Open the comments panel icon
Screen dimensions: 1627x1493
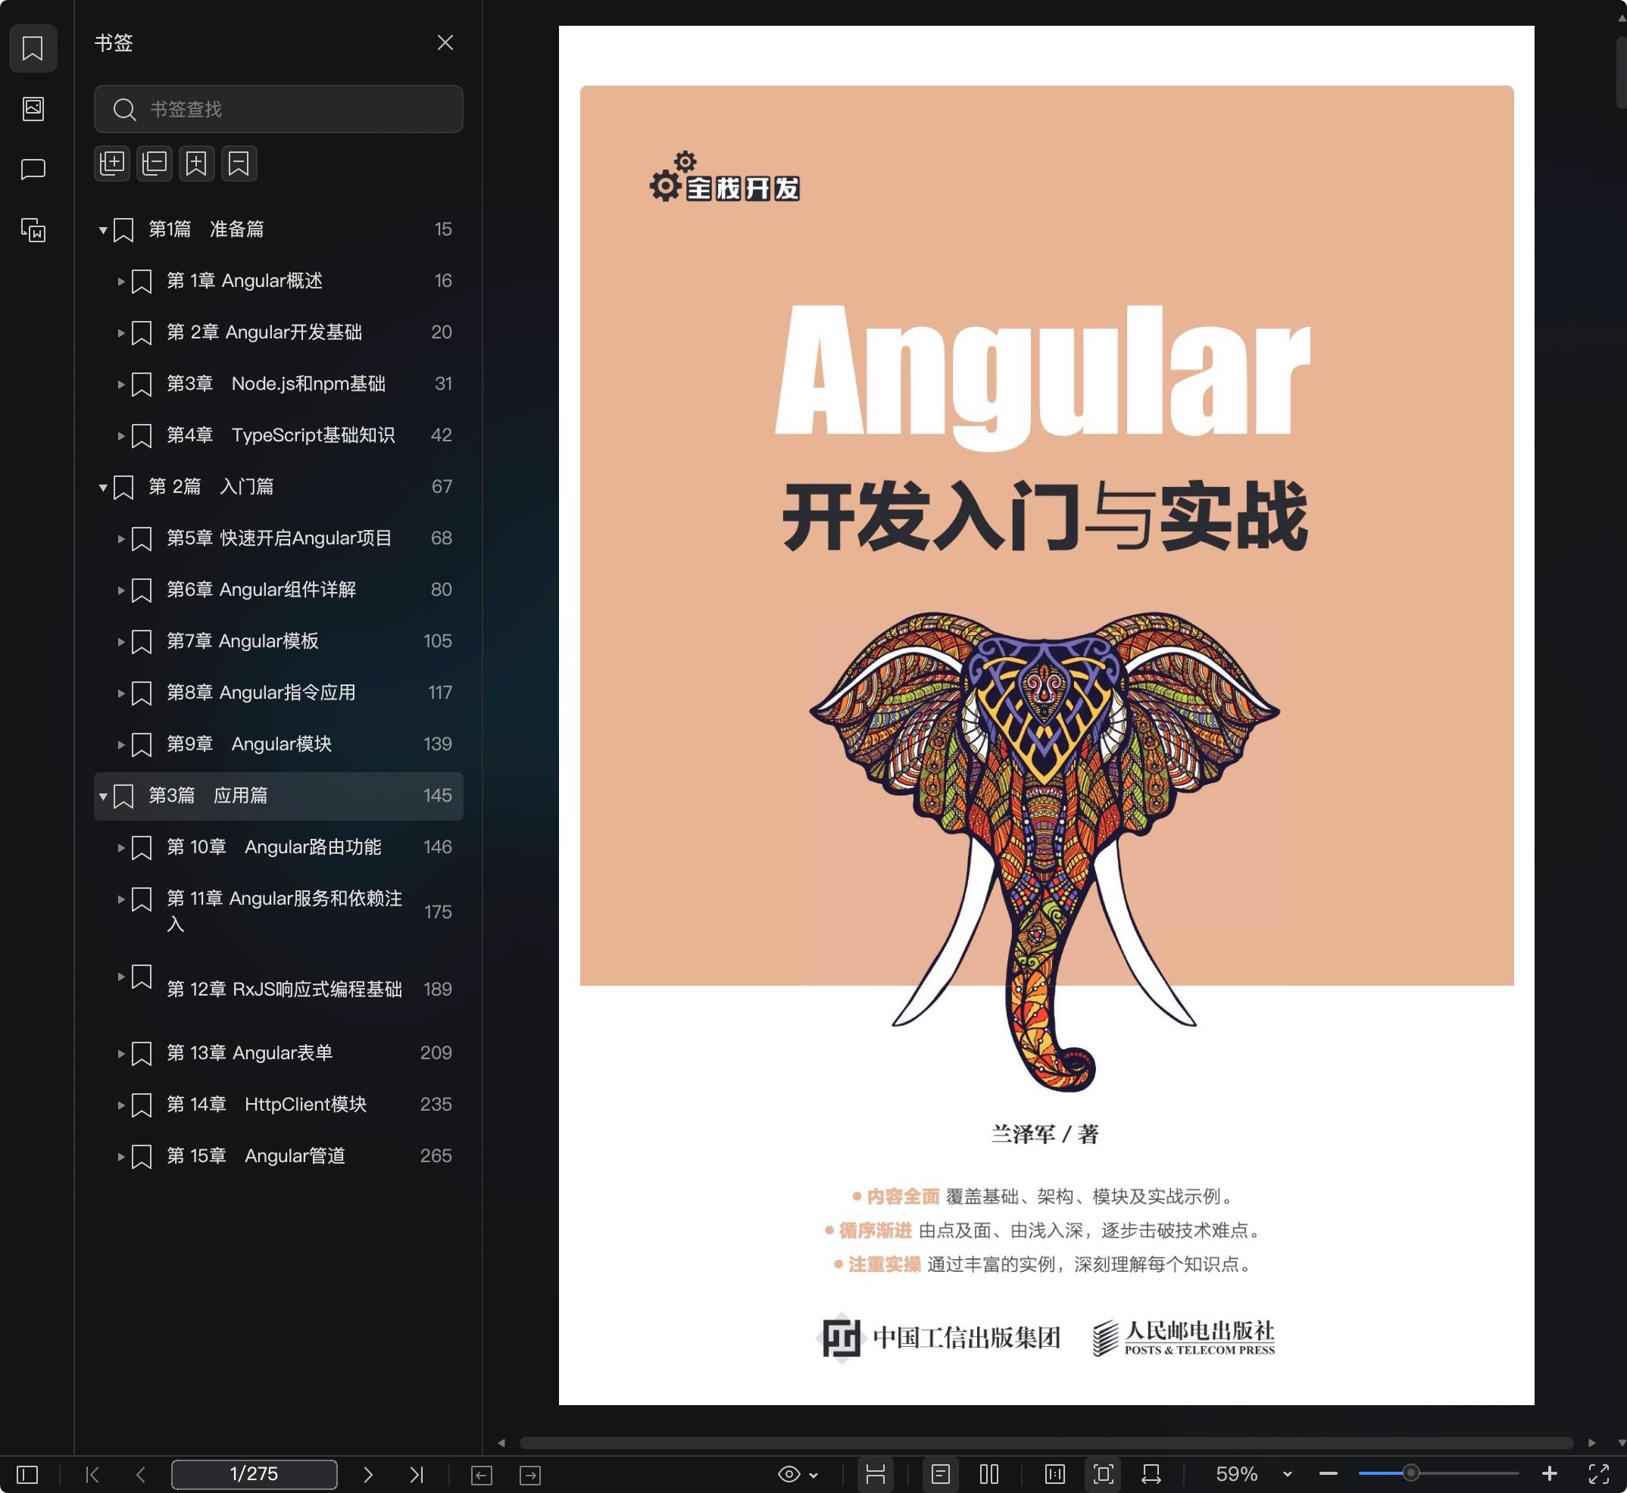pyautogui.click(x=33, y=169)
